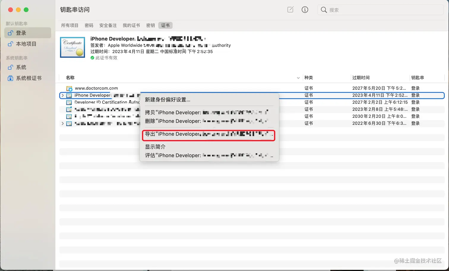
Task: Click certificate icon in 2030年2月20日 row
Action: pyautogui.click(x=69, y=116)
